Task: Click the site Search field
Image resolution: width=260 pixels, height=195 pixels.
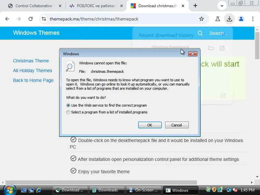Action: 218,33
